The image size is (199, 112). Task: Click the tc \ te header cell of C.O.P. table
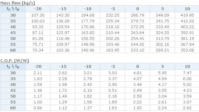[x=13, y=67]
